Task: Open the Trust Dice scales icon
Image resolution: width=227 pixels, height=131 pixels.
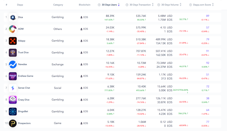Action: click(13, 52)
